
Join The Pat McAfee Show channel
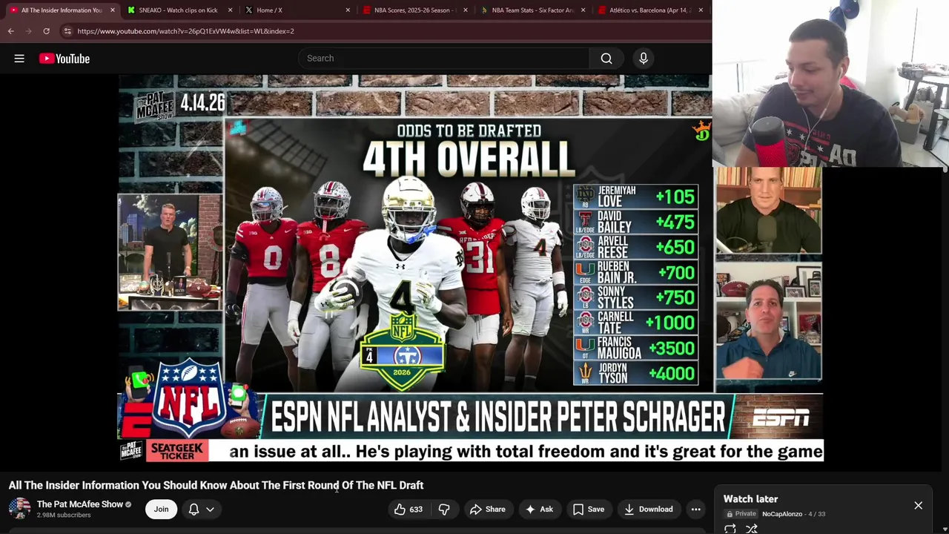pyautogui.click(x=161, y=510)
